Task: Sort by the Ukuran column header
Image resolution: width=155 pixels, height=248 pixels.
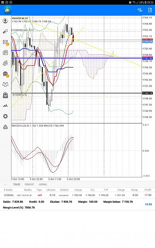Action: pyautogui.click(x=51, y=190)
